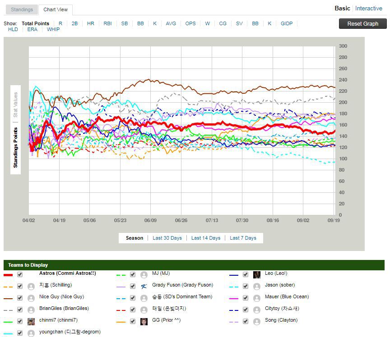This screenshot has height=337, width=390.
Task: Click the red Astros line color swatch
Action: (x=8, y=275)
